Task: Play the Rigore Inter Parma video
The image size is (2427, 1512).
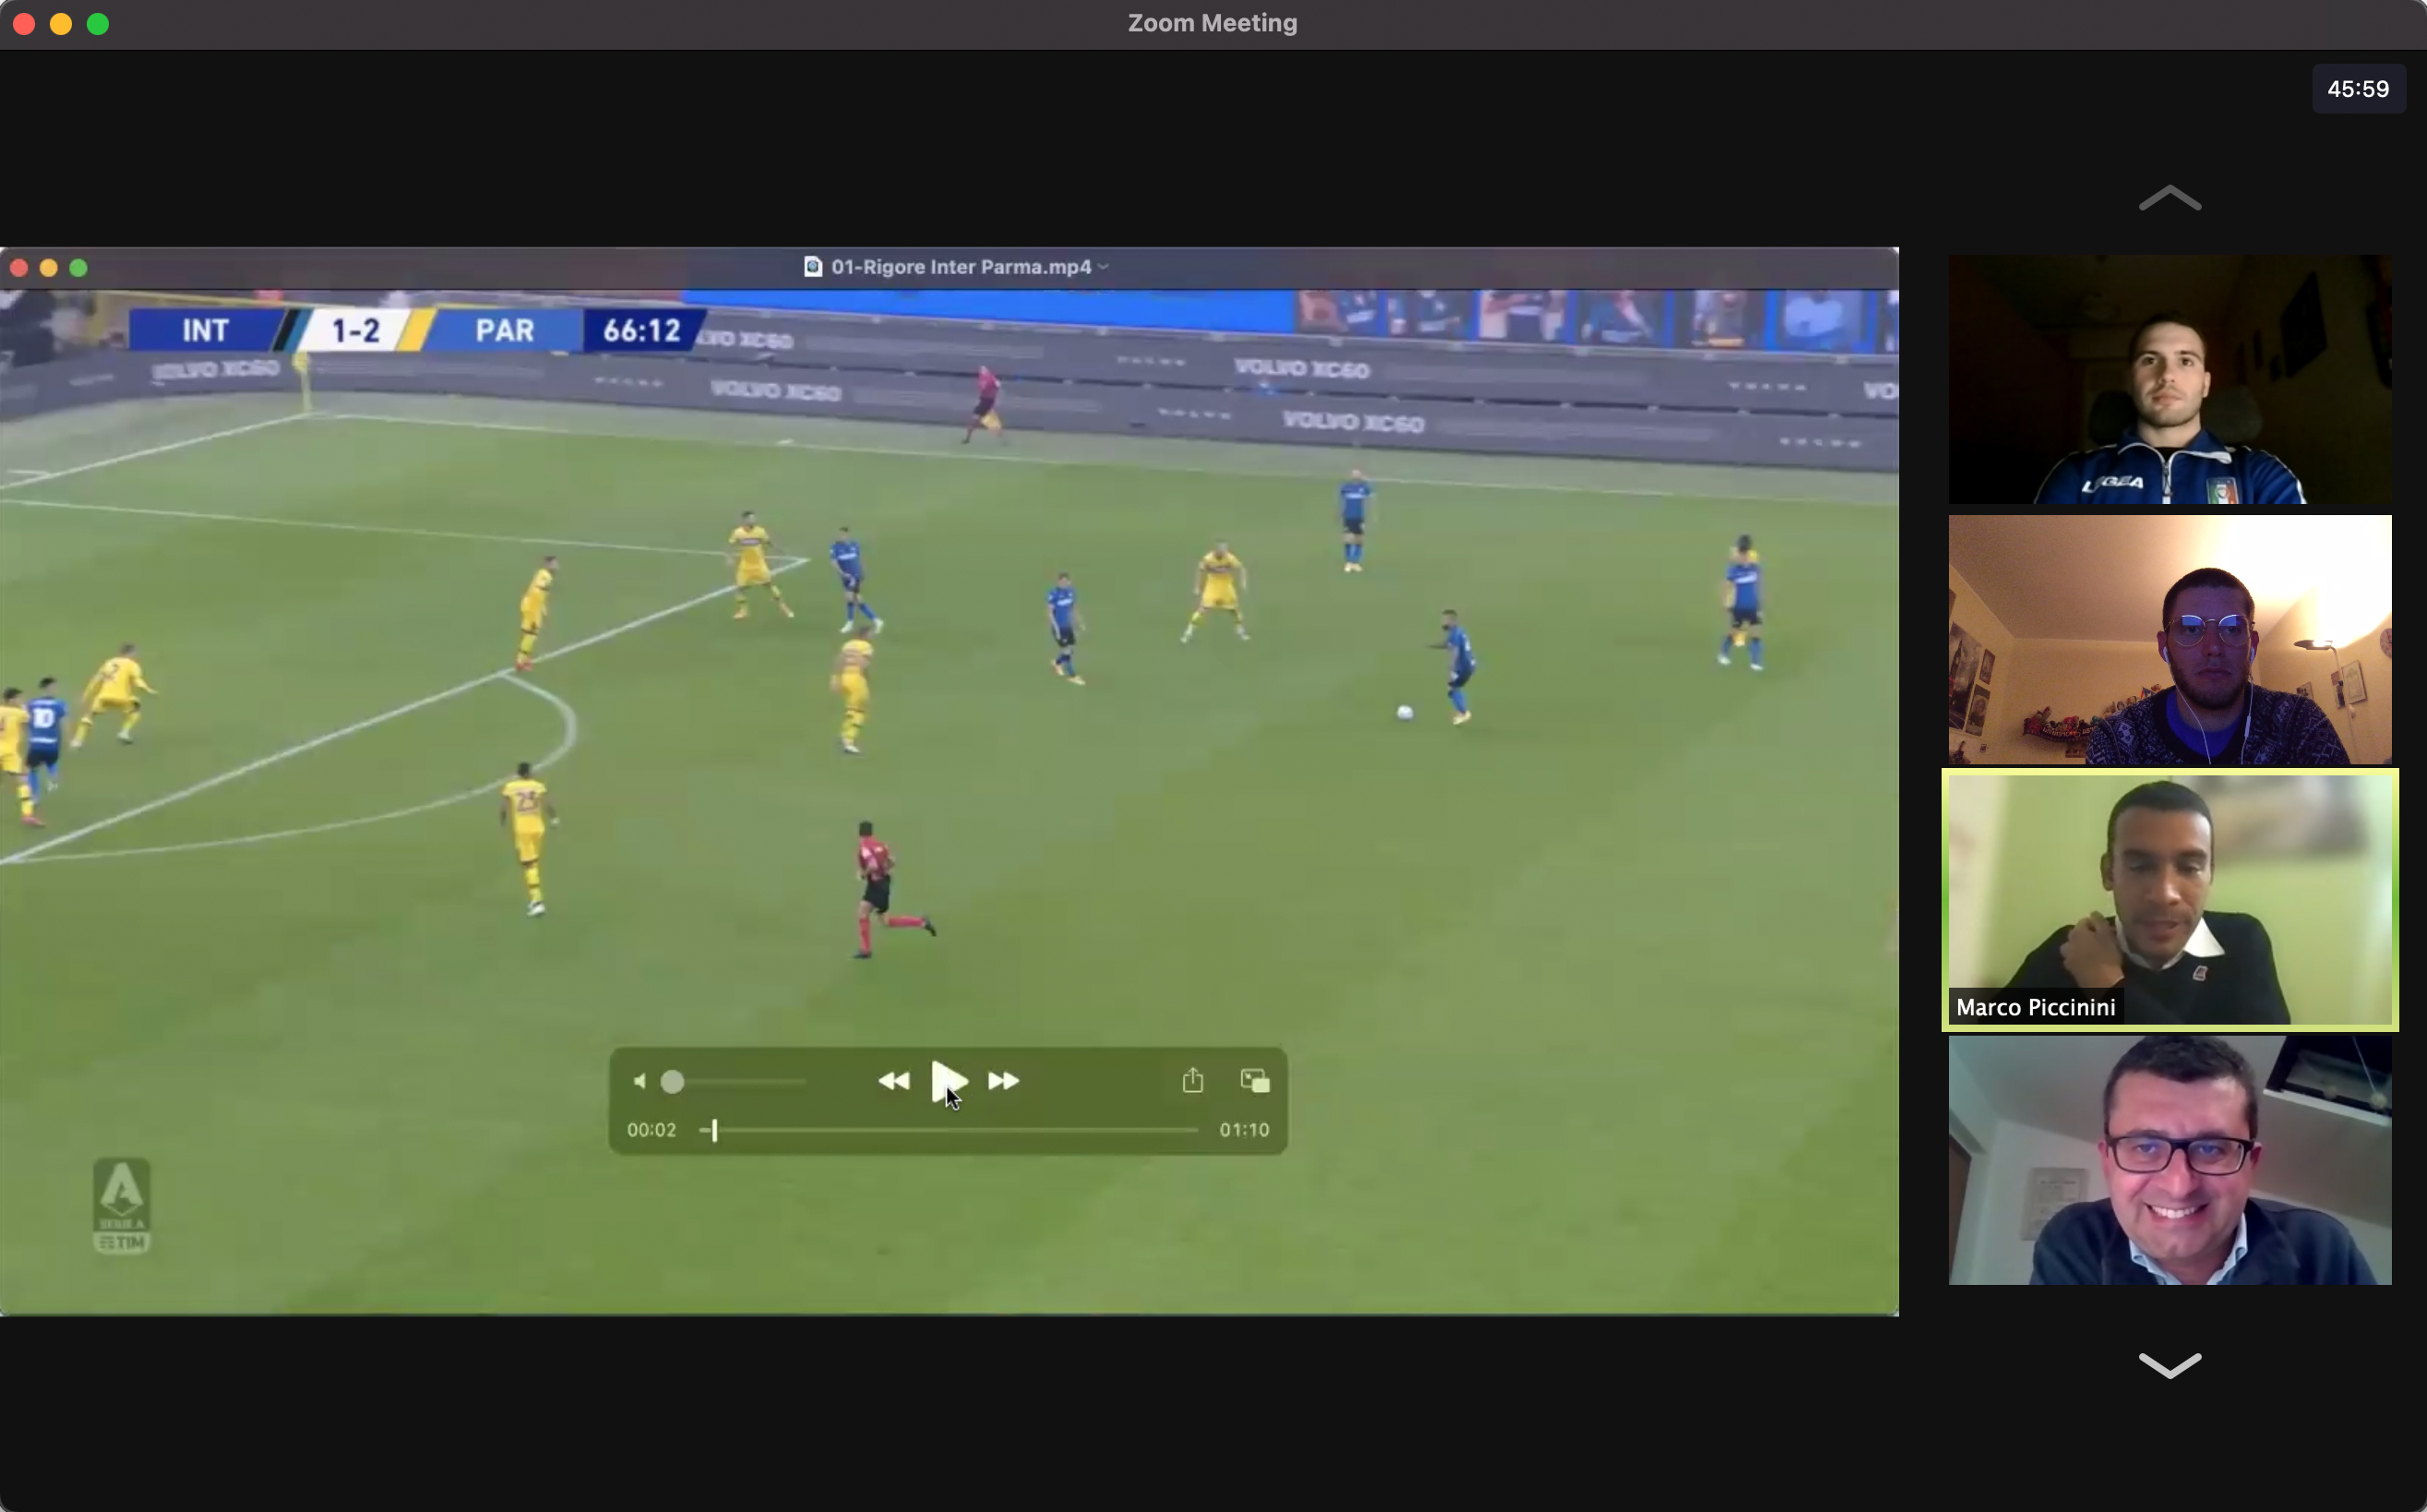Action: coord(949,1081)
